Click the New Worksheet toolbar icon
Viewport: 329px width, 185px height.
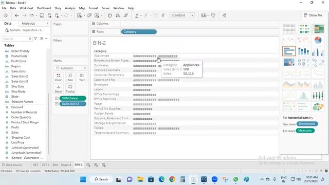[79, 15]
